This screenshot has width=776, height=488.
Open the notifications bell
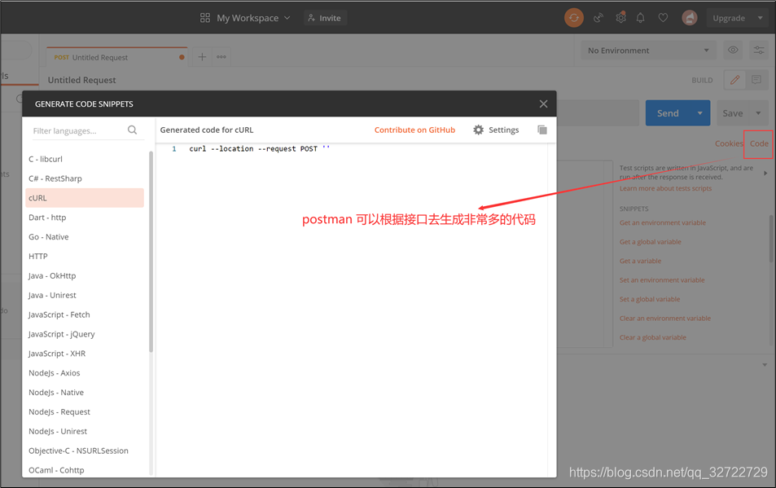pos(640,18)
